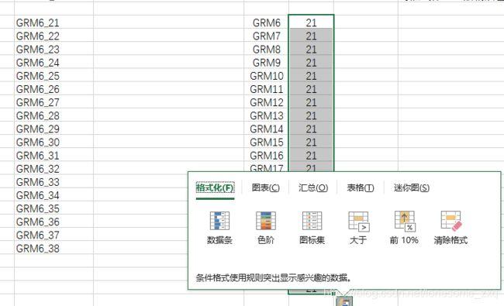Apply Data Bars (数据条) formatting
Viewport: 504px width, 306px height.
pyautogui.click(x=219, y=228)
